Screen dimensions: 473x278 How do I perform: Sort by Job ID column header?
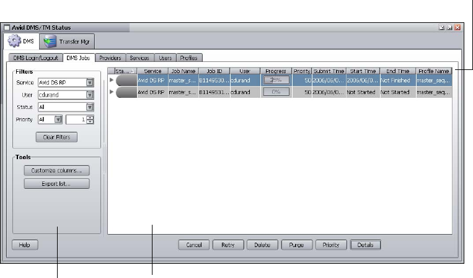tap(214, 71)
